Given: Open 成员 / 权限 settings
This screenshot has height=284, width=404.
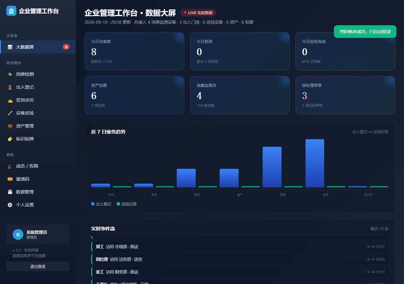Looking at the screenshot, I should (38, 166).
